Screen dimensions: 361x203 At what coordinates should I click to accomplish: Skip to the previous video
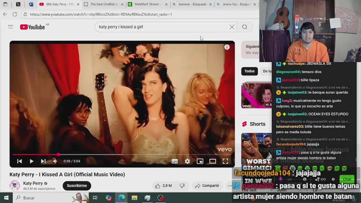coord(19,161)
